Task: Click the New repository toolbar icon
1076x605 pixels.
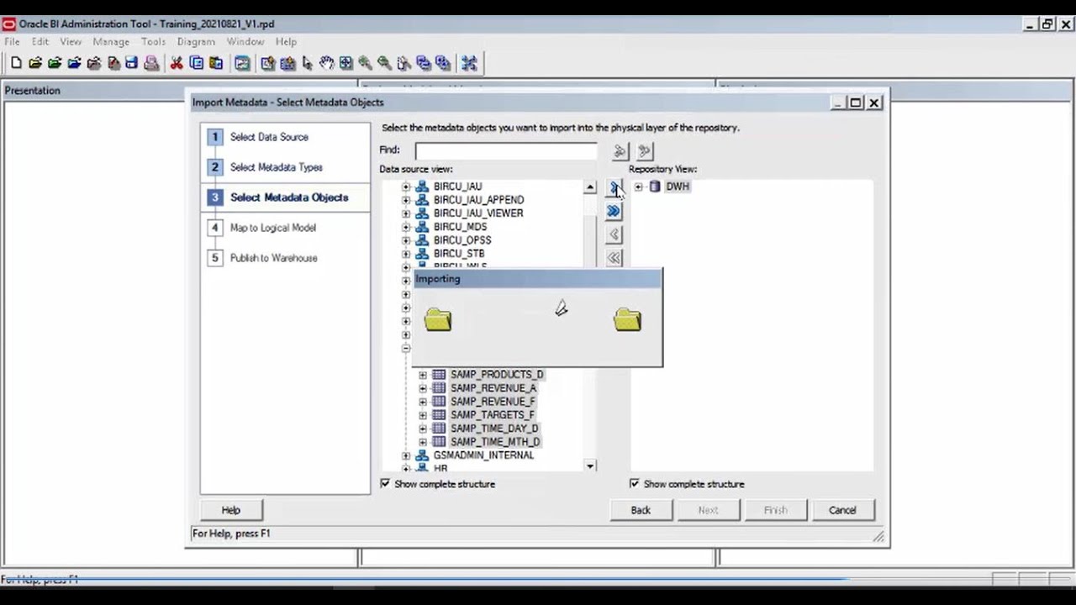Action: pos(16,63)
